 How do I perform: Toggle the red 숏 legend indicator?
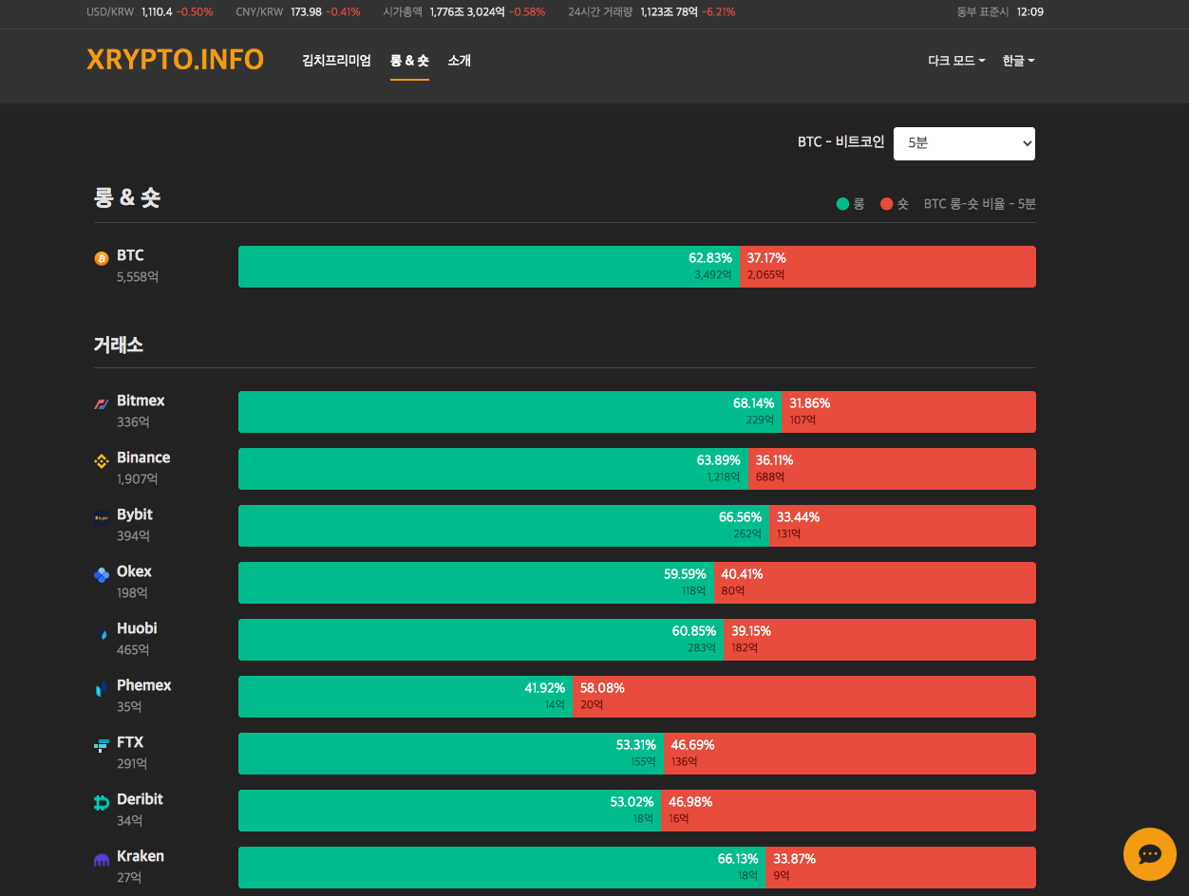point(887,204)
